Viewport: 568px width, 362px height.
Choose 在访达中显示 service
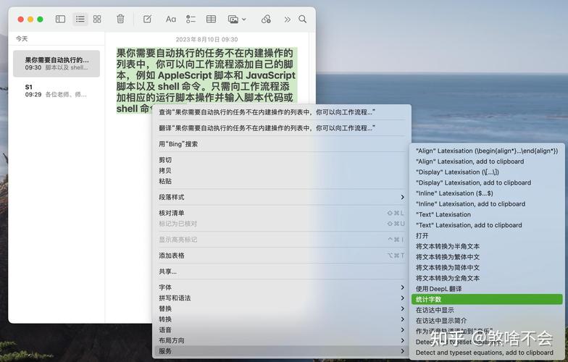tap(487, 310)
